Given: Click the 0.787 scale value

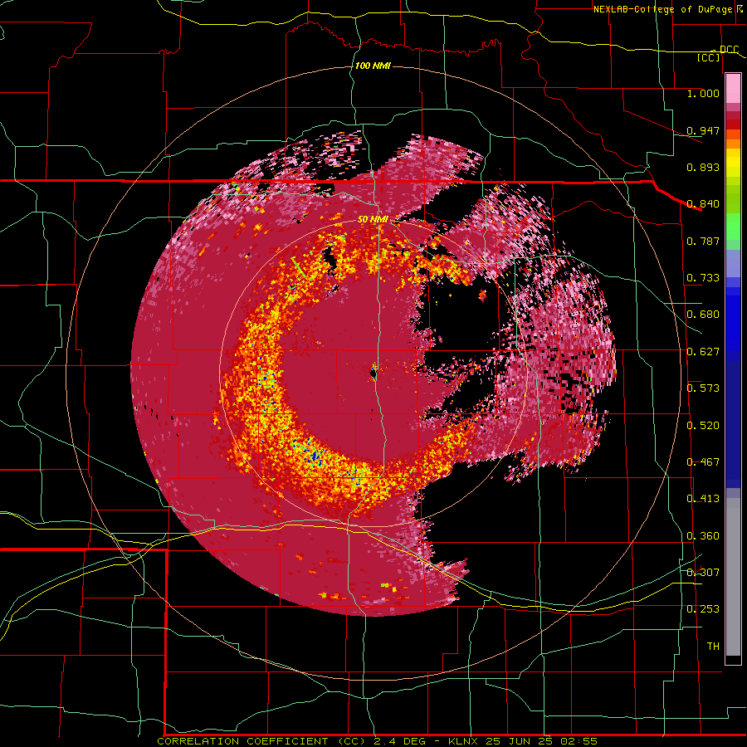Looking at the screenshot, I should coord(703,241).
